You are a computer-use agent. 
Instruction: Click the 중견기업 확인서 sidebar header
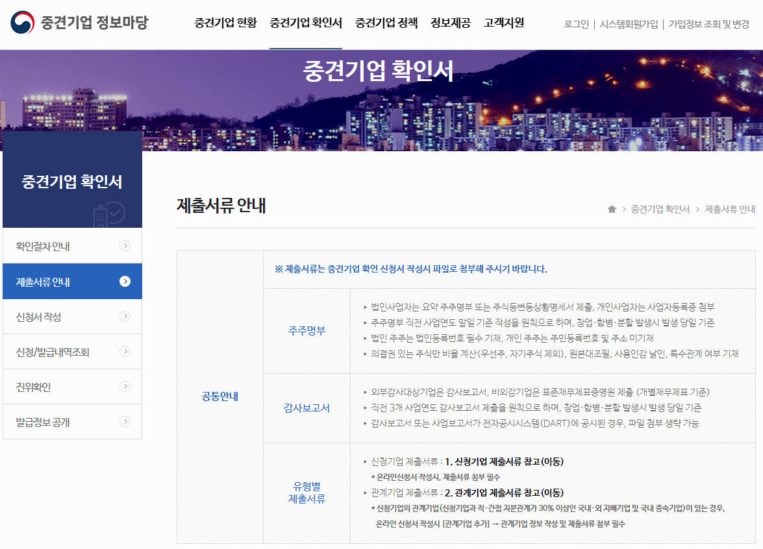click(71, 180)
